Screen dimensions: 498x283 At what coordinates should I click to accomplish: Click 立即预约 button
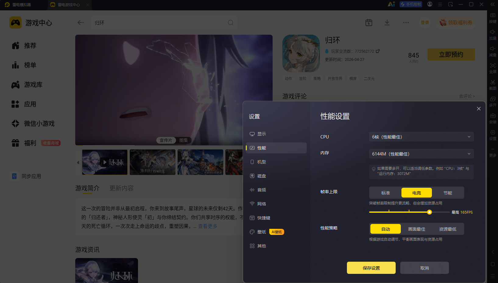pyautogui.click(x=451, y=54)
